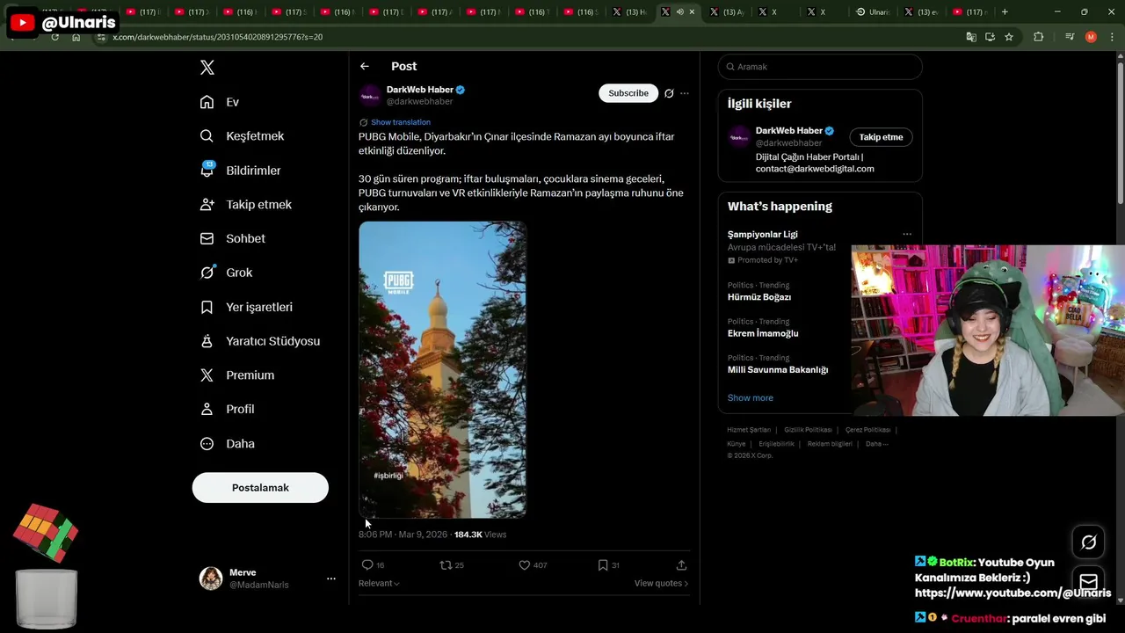Expand the Relevant replies sort dropdown
The image size is (1125, 633).
[379, 583]
